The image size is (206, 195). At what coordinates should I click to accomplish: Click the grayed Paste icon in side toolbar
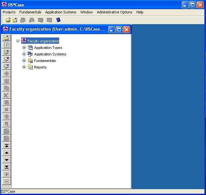7,102
